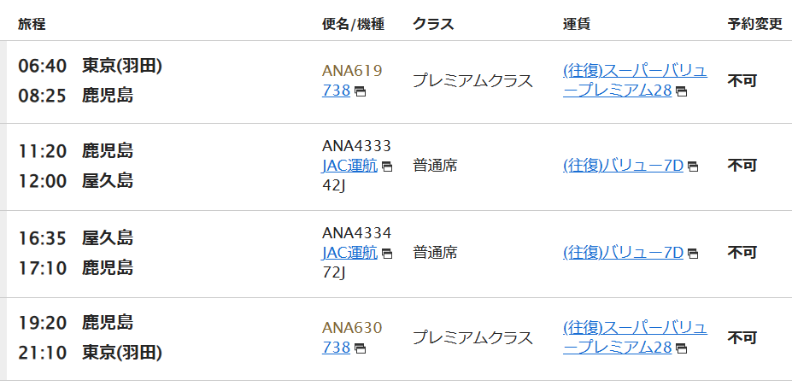Click popup icon beside ANA4334 バリュー7D fare
This screenshot has height=386, width=792.
click(x=693, y=254)
